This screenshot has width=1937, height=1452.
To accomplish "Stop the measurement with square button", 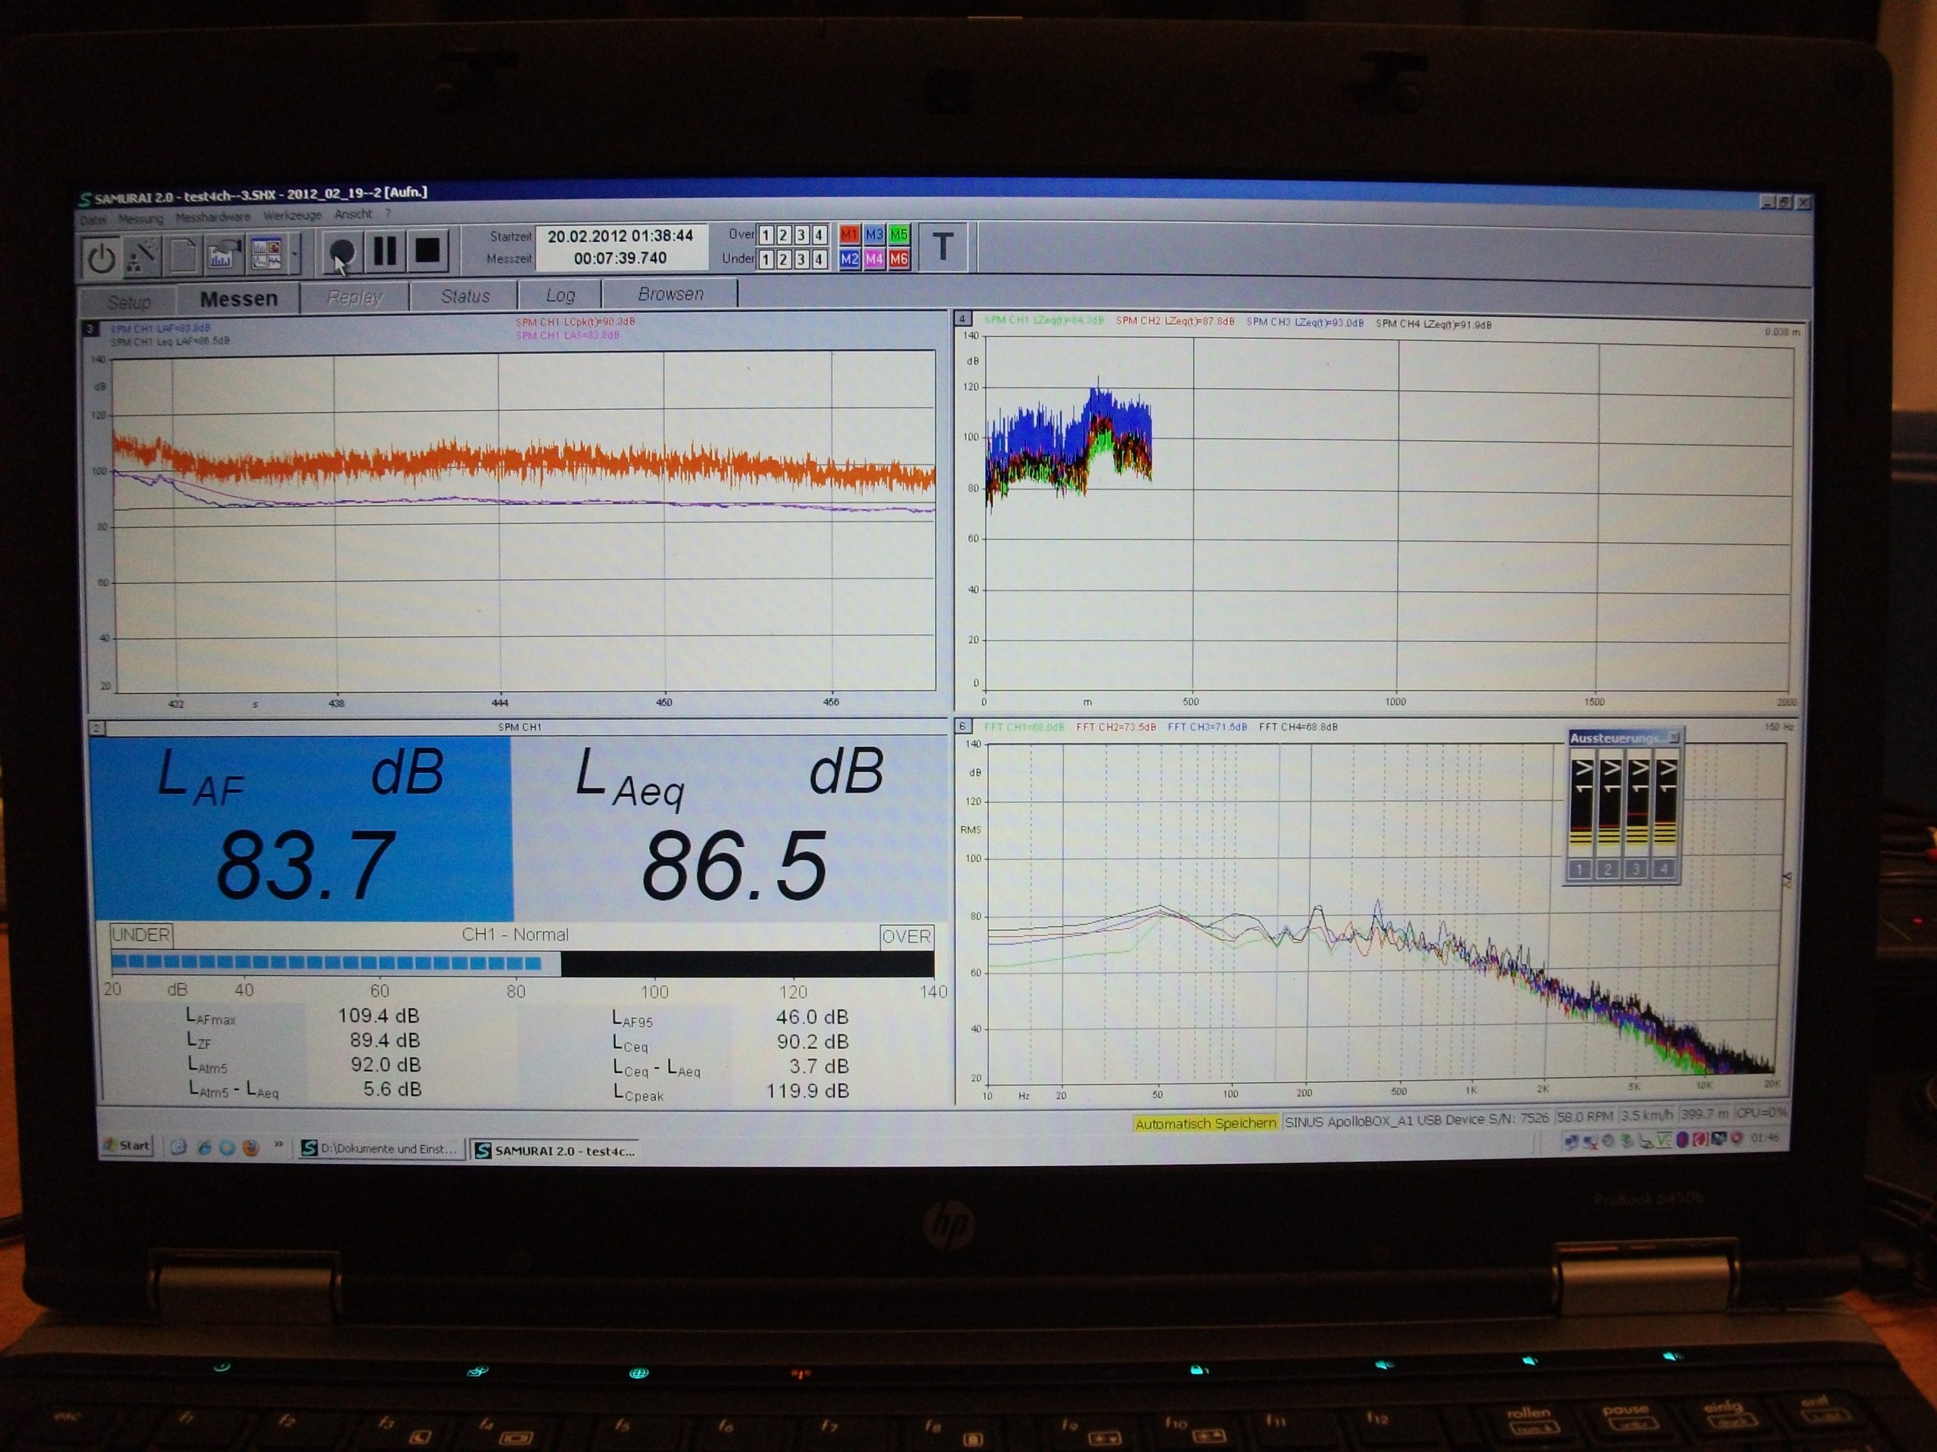I will [428, 250].
